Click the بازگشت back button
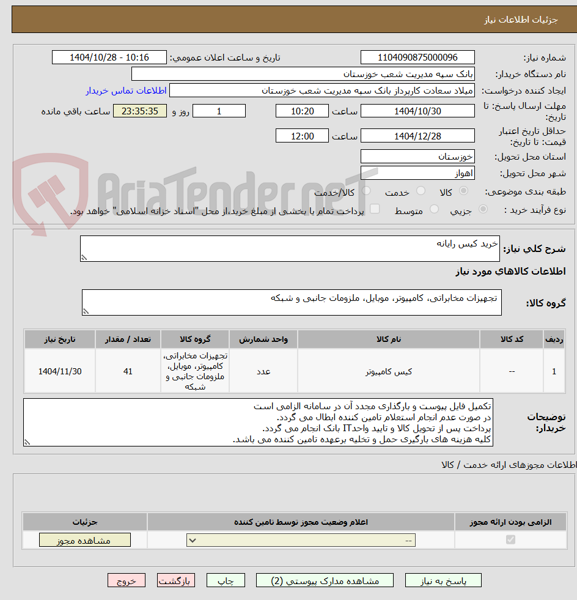 click(x=176, y=580)
